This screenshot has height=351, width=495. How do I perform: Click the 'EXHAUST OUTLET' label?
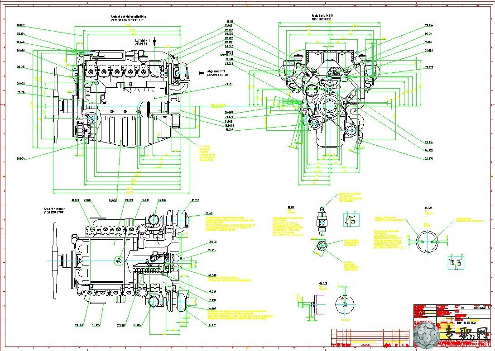point(218,75)
